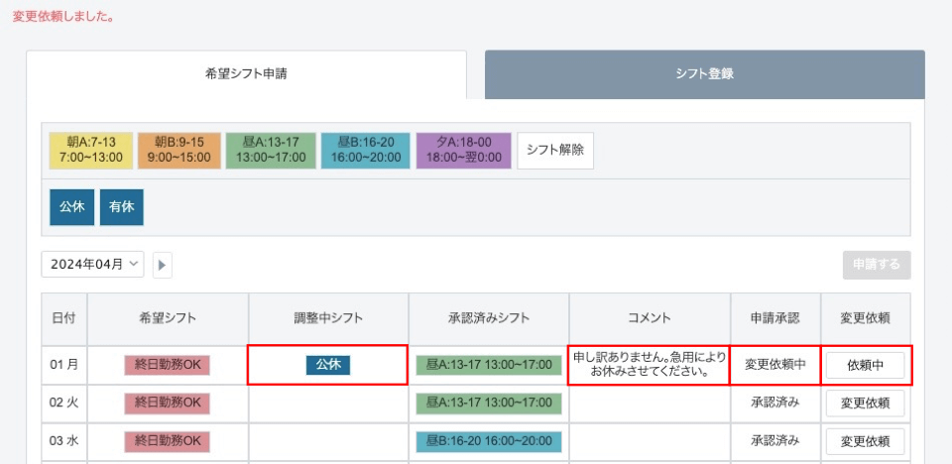Select the 公休 day-off button
952x464 pixels.
(x=71, y=207)
